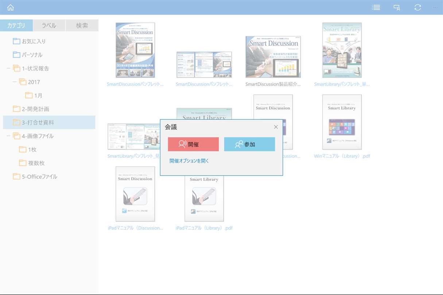Screen dimensions: 443x295
Task: Select the 3-打合せ資料 folder
Action: pos(49,122)
